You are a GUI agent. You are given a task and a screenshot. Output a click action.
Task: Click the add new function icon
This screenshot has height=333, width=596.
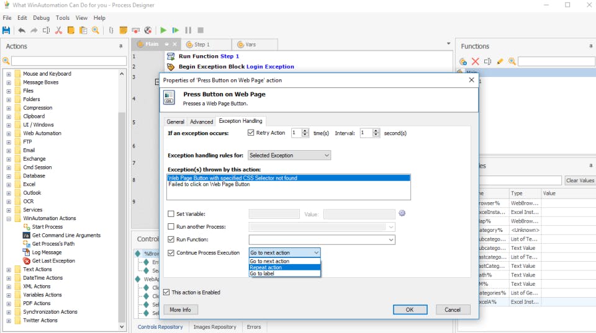(463, 61)
